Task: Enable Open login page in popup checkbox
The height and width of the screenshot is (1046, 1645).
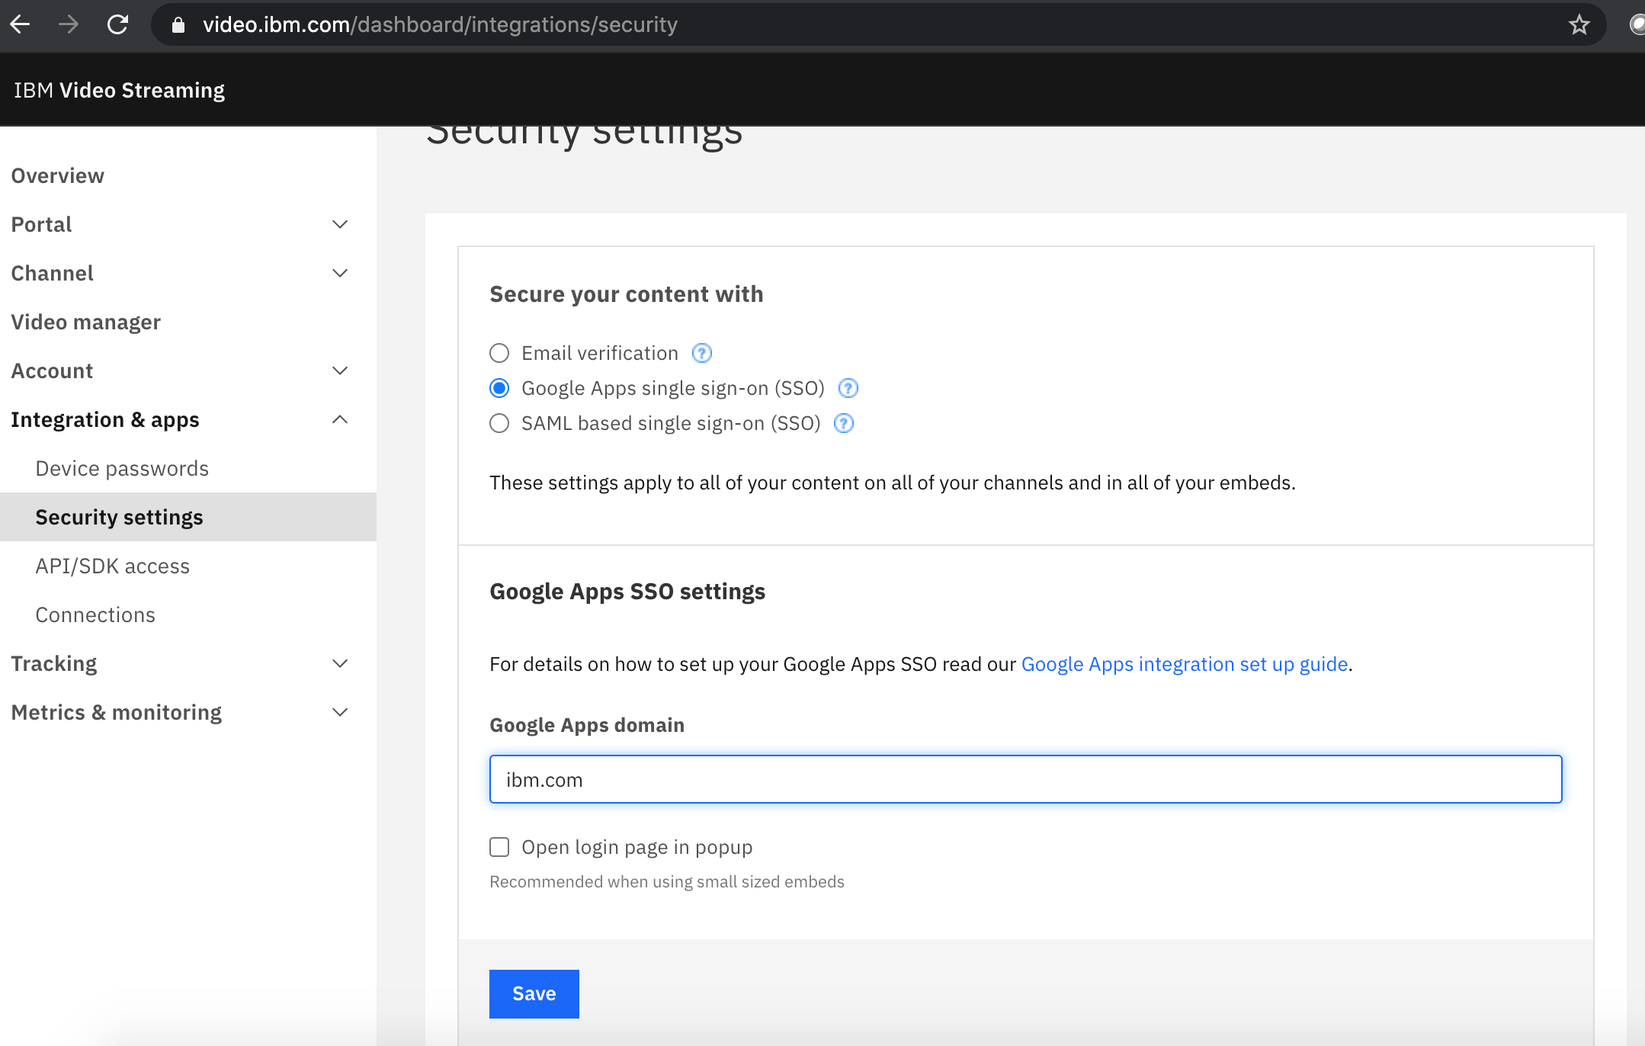Action: click(x=499, y=847)
